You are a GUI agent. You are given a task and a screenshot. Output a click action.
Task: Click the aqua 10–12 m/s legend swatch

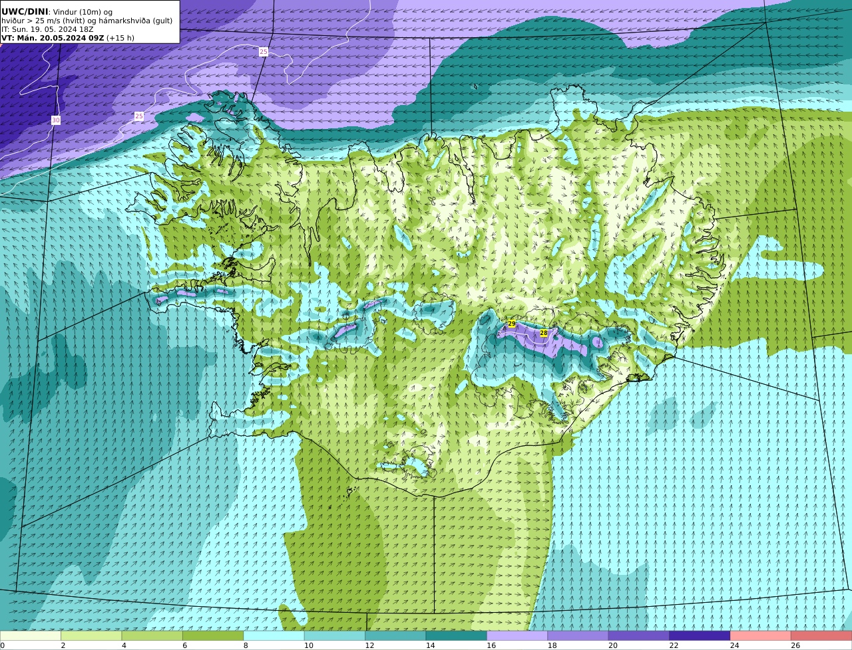(x=335, y=636)
